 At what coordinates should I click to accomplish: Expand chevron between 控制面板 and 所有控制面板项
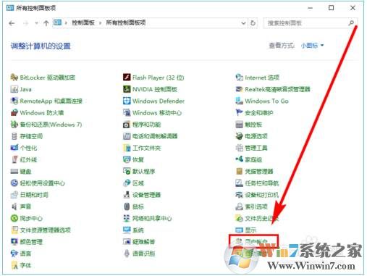[101, 23]
